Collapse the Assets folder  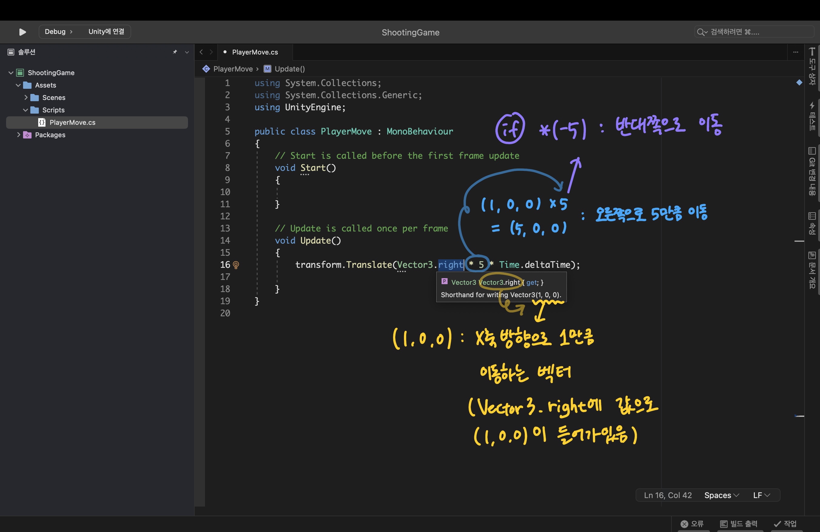[18, 85]
